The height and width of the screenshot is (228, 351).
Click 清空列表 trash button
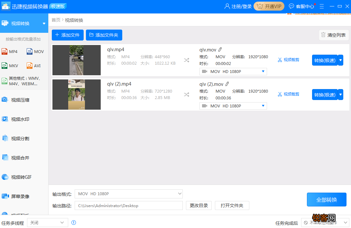334,35
